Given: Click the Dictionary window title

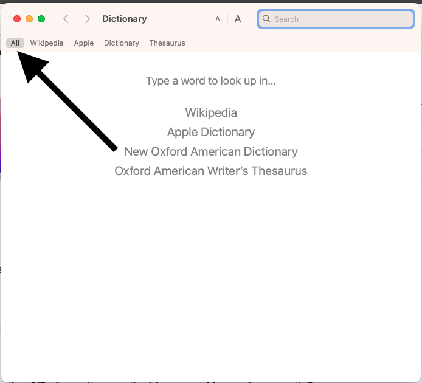Looking at the screenshot, I should click(124, 19).
